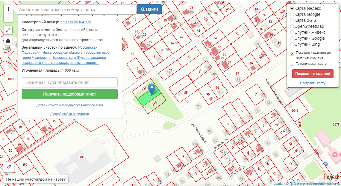Click parcel 394 on the map

[x=82, y=157]
